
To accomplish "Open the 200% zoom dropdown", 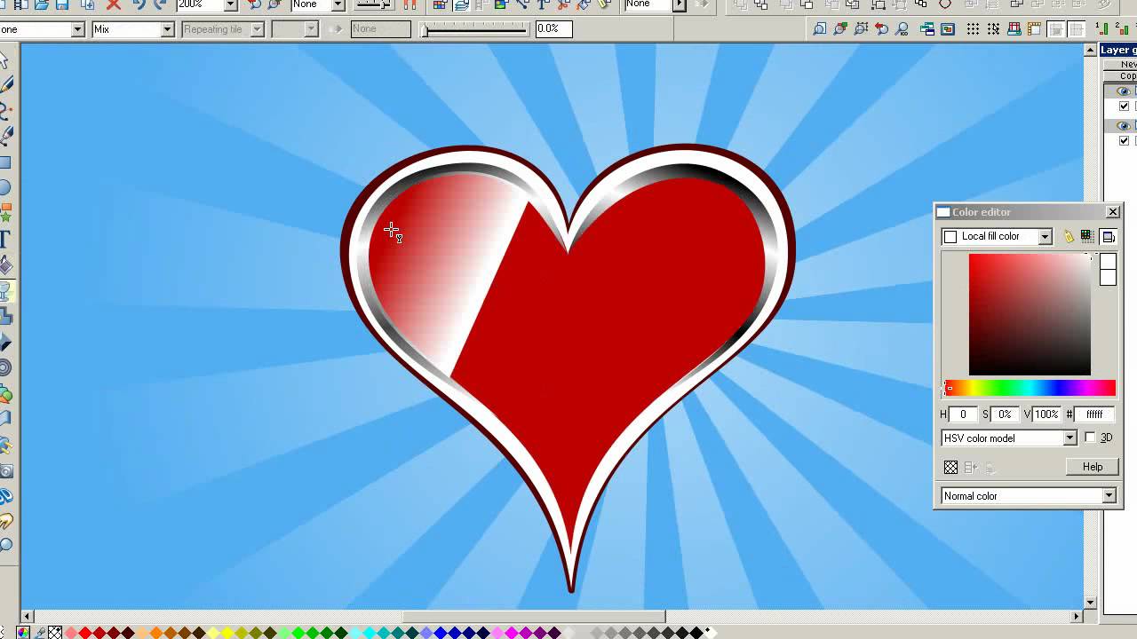I will 231,4.
